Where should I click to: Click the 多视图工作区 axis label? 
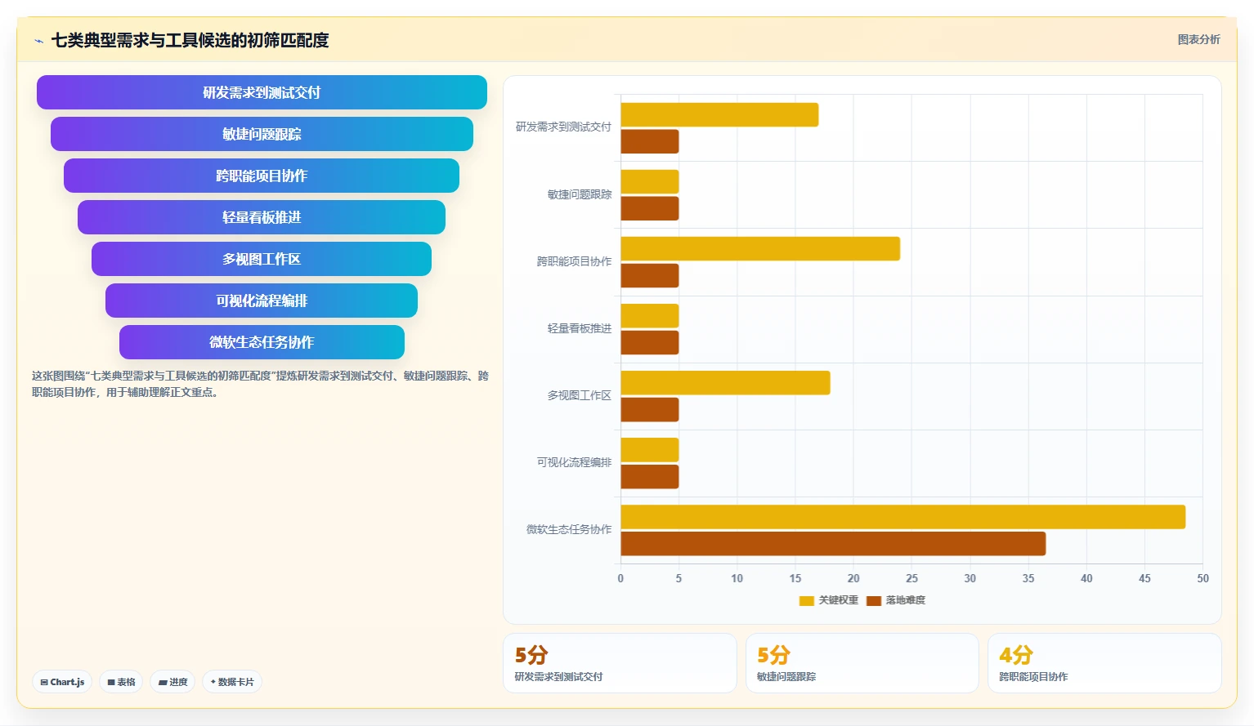click(x=580, y=395)
